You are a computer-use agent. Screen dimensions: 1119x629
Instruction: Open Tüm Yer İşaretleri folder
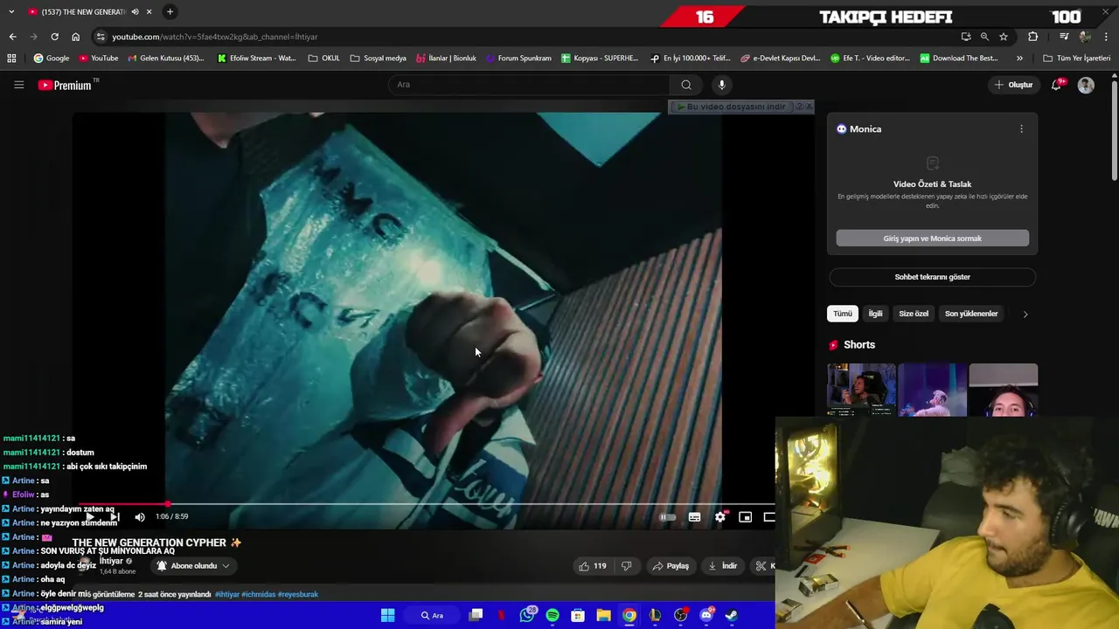pyautogui.click(x=1076, y=59)
